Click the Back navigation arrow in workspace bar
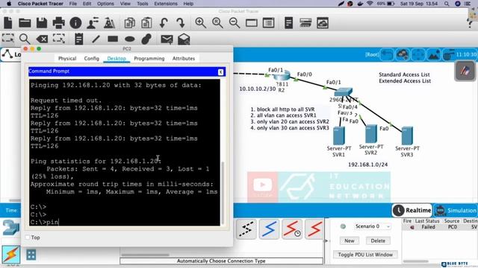Image resolution: width=478 pixels, height=268 pixels. (x=387, y=54)
